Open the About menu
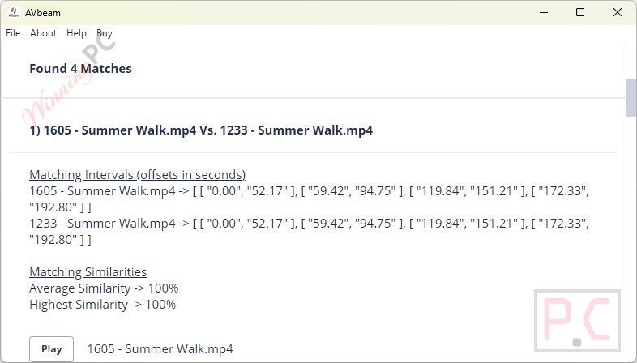Screen dimensions: 637x363 coord(43,33)
